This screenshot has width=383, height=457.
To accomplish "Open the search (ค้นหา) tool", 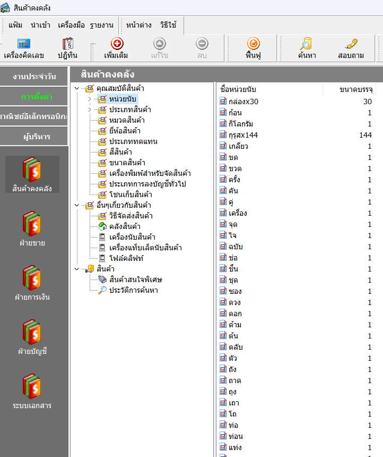I will point(307,44).
